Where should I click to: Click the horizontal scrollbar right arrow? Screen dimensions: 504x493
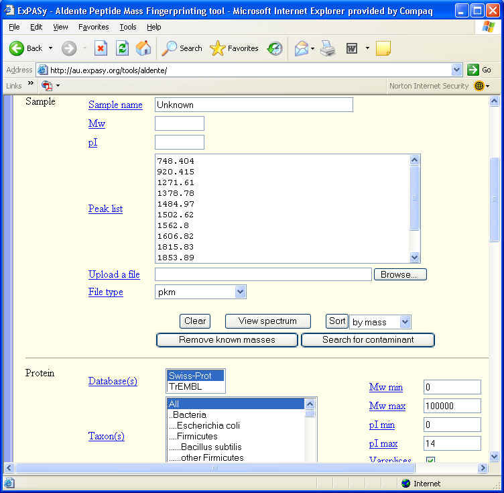click(x=483, y=468)
